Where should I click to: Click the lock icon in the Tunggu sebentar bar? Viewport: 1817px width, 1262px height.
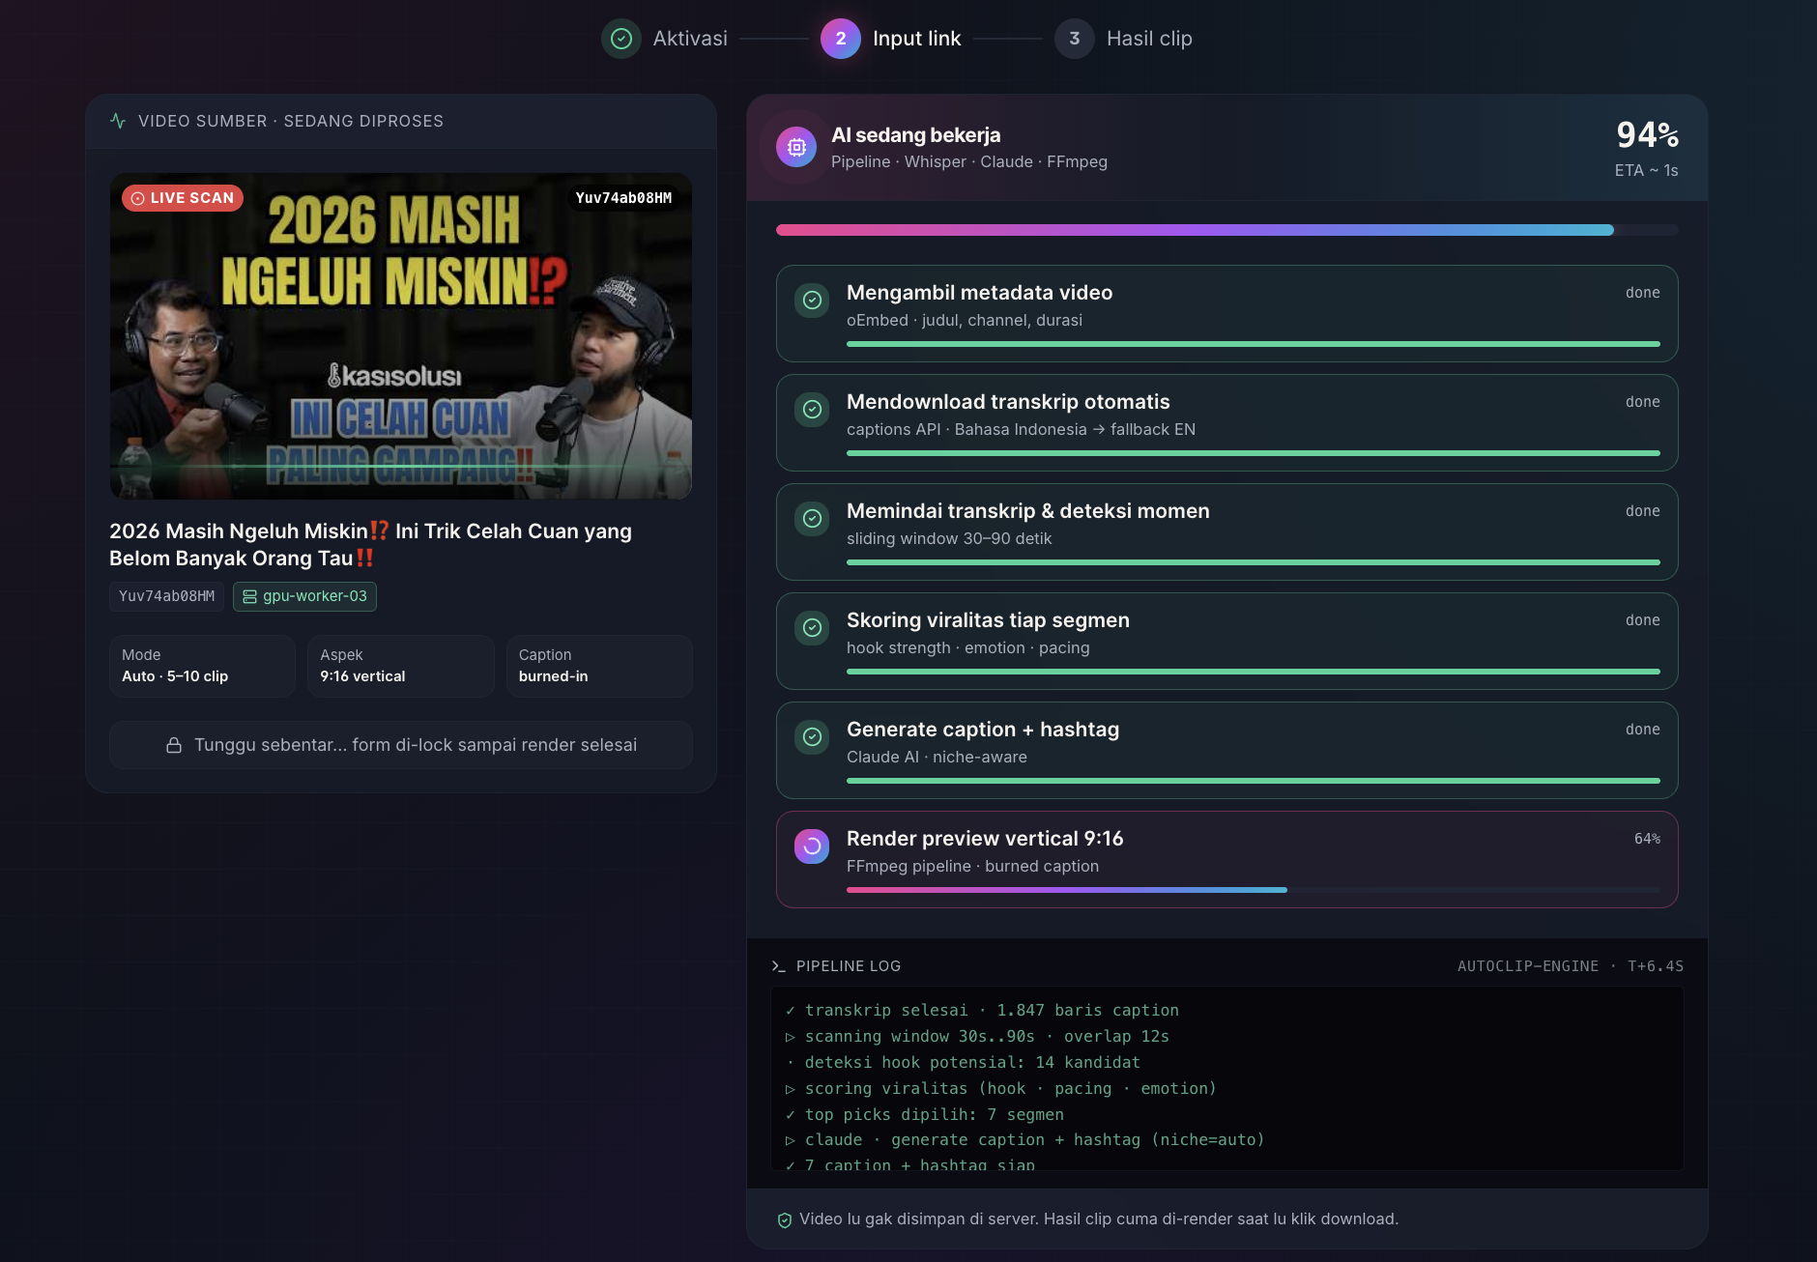click(x=174, y=745)
